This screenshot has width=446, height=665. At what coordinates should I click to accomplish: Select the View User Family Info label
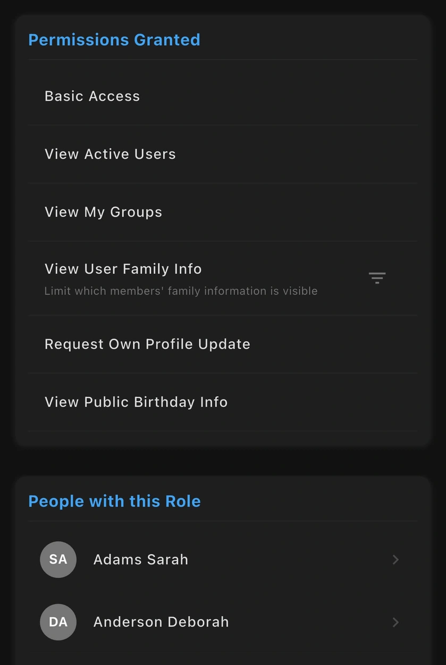tap(123, 269)
